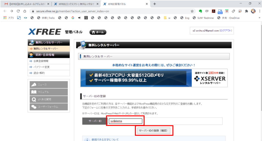Viewport: 262px width, 141px height.
Task: Click the ログアウト logout link
Action: click(x=226, y=31)
